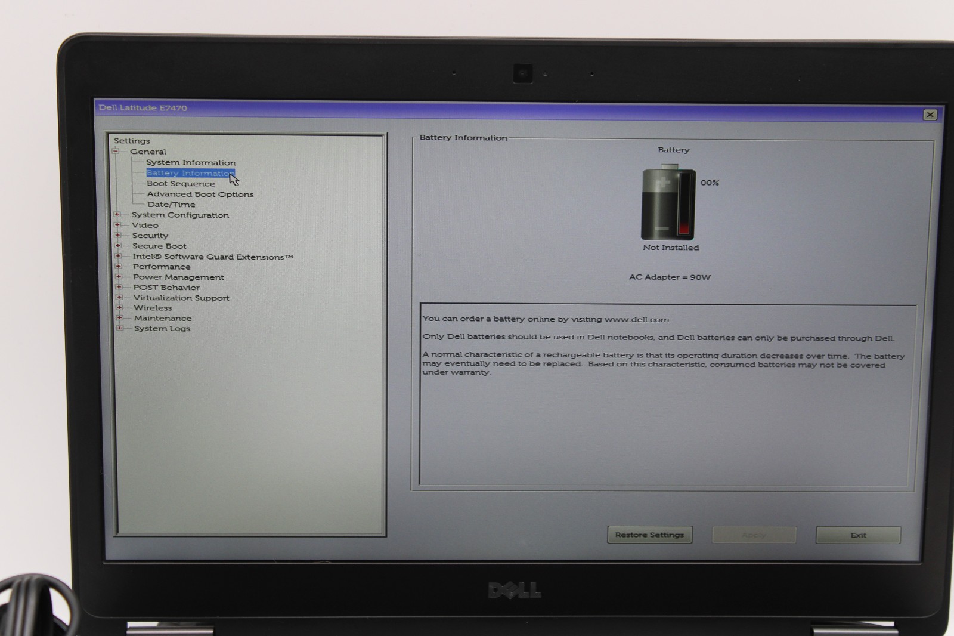
Task: Select System Configuration label
Action: click(x=180, y=215)
